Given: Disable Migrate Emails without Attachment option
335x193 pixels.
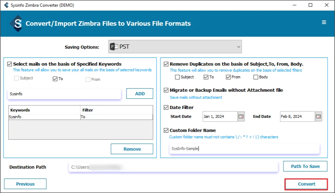Looking at the screenshot, I should [166, 90].
